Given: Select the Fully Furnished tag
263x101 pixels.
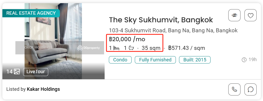Looking at the screenshot, I should 155,60.
